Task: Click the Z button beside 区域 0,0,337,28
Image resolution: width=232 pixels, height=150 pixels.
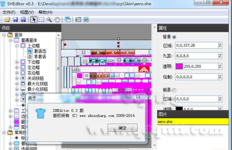Action: pyautogui.click(x=220, y=45)
